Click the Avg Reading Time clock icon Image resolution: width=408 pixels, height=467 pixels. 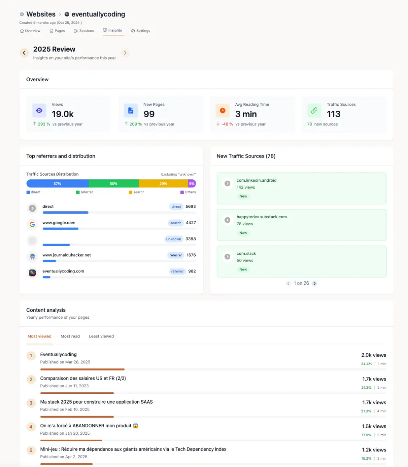tap(222, 111)
